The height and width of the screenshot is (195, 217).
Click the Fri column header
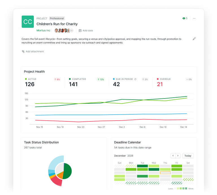177,163
